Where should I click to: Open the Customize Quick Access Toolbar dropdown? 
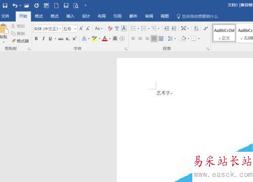coord(86,6)
